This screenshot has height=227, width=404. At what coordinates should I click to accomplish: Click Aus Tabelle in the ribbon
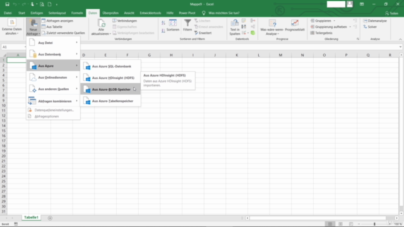click(52, 26)
